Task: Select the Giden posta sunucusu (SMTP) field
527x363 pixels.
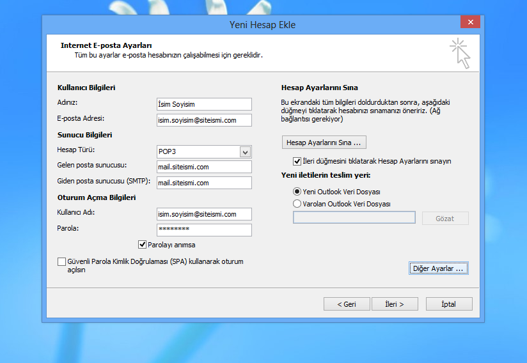Action: coord(204,183)
